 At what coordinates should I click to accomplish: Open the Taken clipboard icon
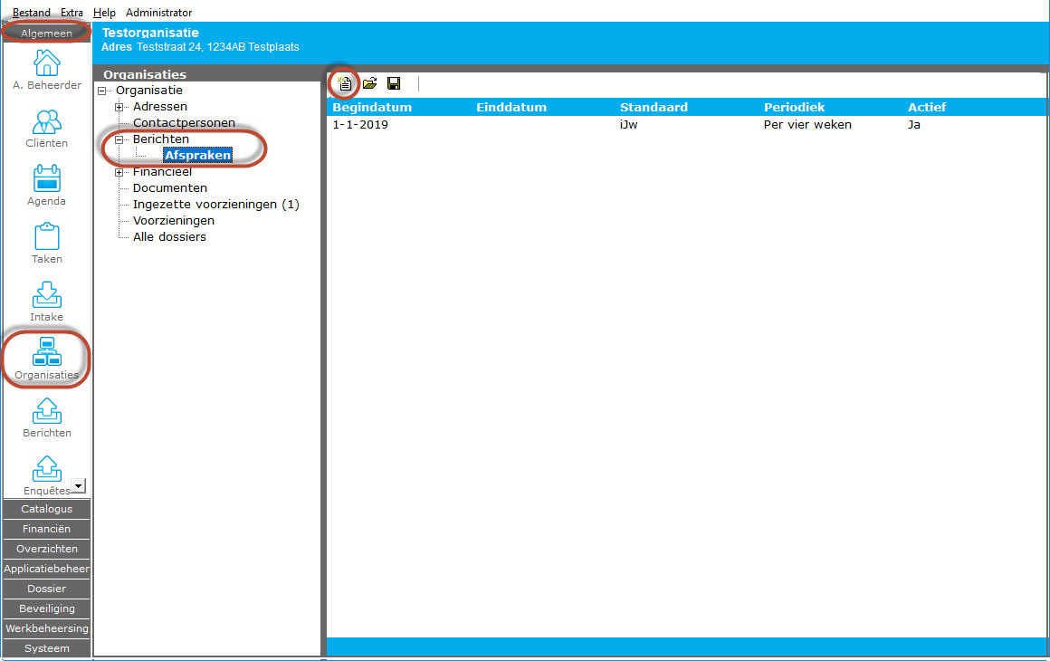tap(46, 237)
